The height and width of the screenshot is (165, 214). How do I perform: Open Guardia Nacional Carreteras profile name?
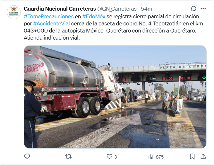60,9
